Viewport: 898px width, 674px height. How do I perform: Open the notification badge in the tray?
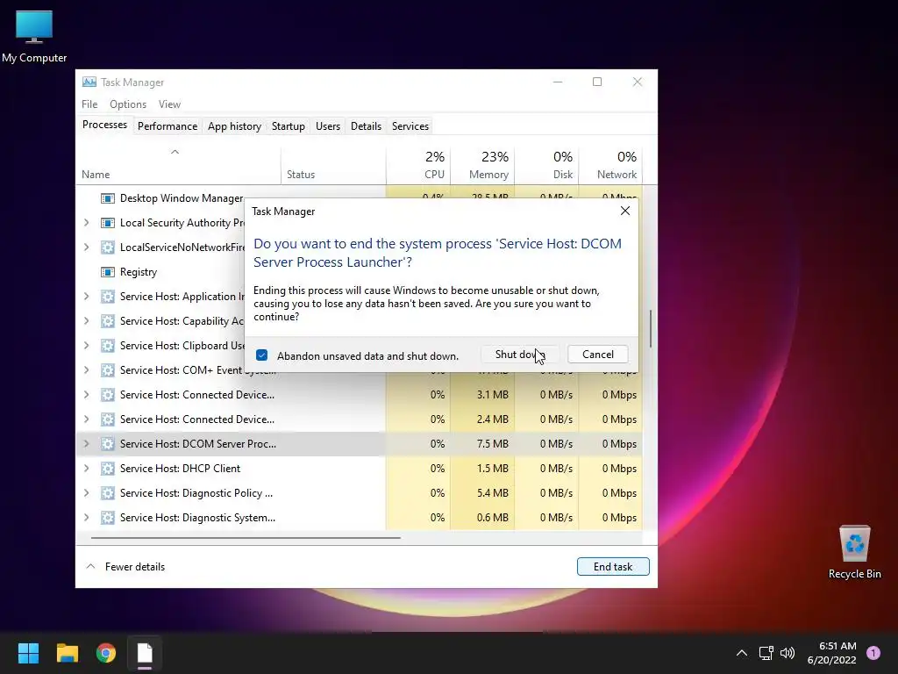point(873,653)
